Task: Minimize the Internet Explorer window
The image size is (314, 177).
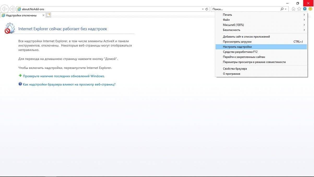Action: pos(287,3)
